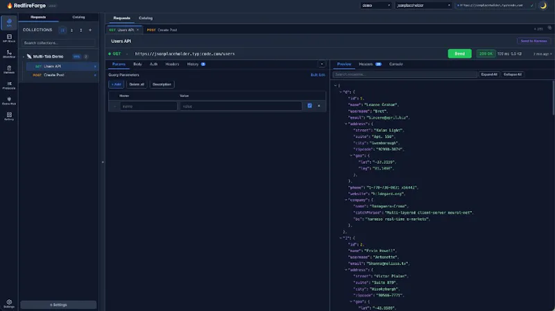Click Collapse All in the response viewer

tap(512, 74)
